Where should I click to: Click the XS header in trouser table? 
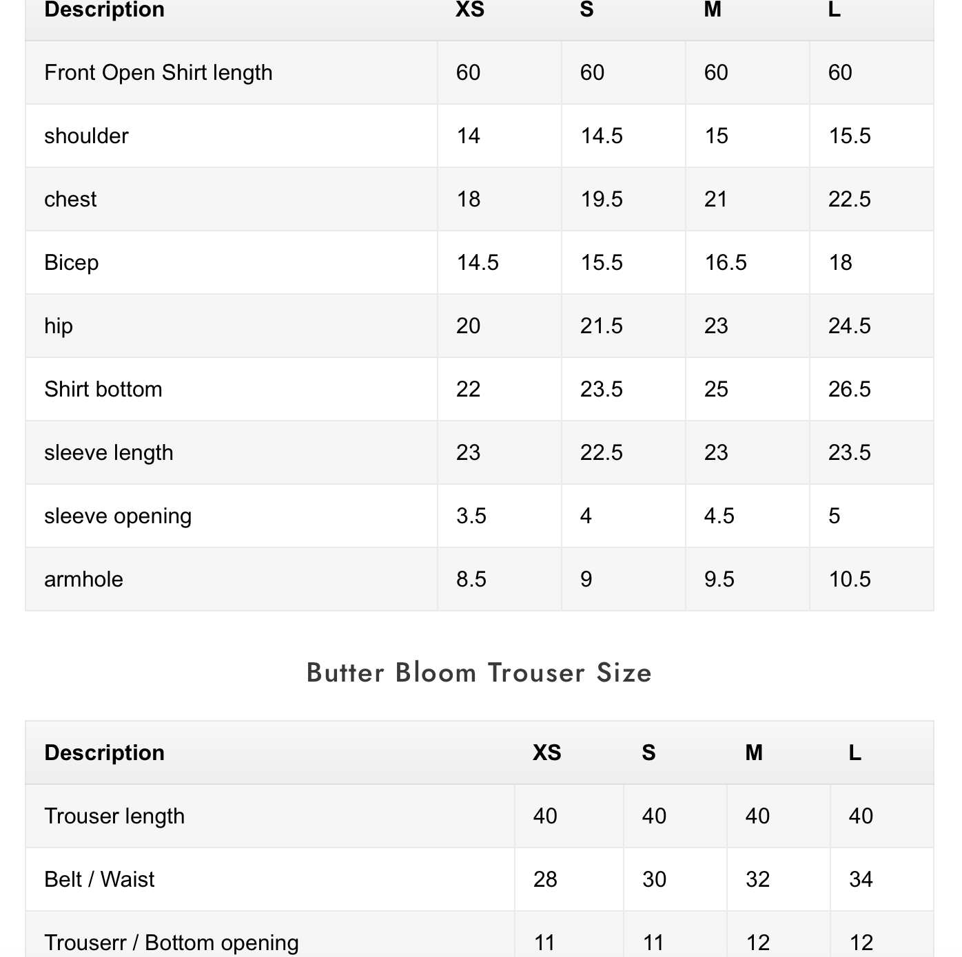(x=546, y=753)
